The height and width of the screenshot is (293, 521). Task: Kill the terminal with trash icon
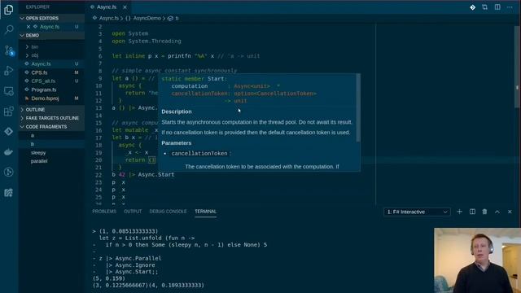coord(485,212)
